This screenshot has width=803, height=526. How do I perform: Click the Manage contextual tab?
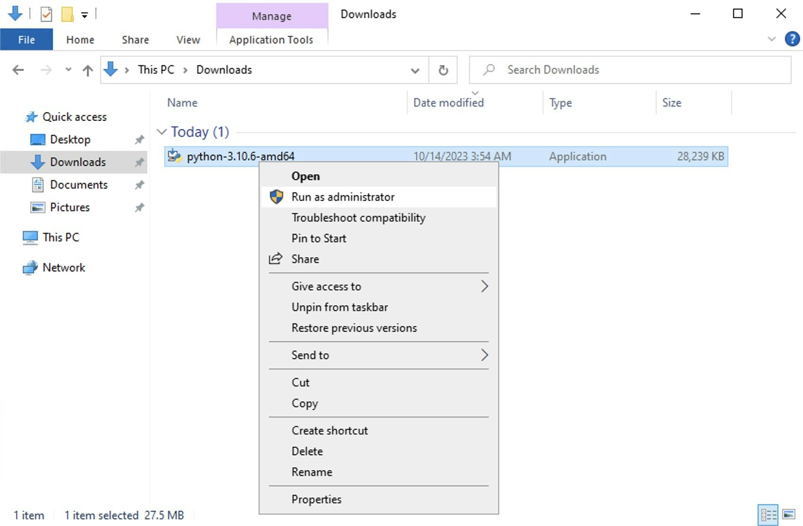pyautogui.click(x=272, y=16)
